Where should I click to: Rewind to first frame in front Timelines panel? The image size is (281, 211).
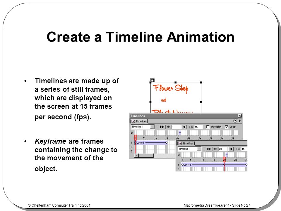point(209,149)
